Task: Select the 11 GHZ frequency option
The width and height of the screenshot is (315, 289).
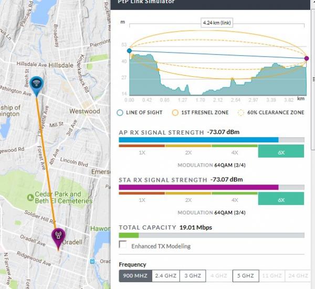Action: pos(272,276)
